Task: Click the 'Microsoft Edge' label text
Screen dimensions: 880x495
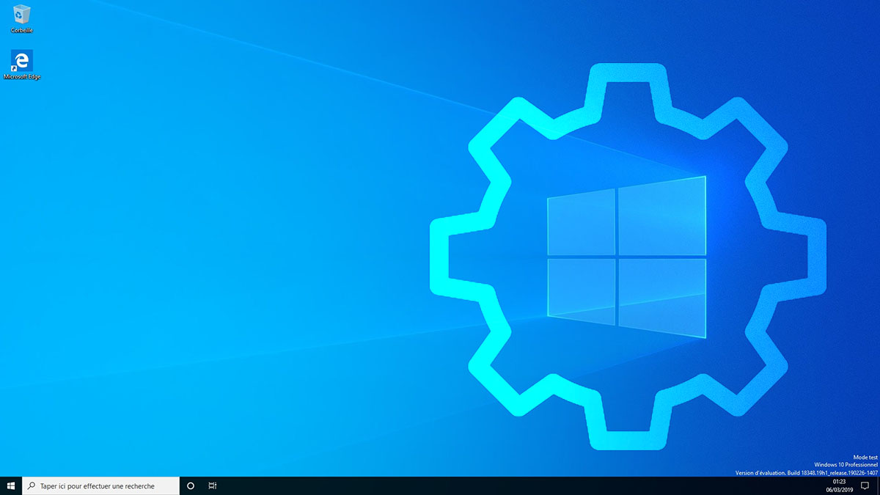Action: pyautogui.click(x=22, y=77)
